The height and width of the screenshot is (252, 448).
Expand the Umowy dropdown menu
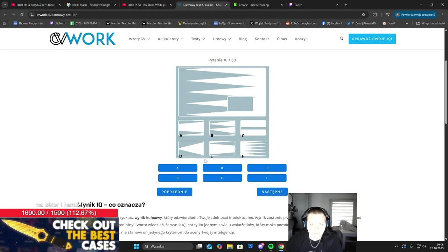[x=222, y=39]
